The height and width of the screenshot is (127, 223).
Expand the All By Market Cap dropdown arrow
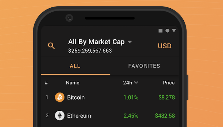click(x=130, y=42)
